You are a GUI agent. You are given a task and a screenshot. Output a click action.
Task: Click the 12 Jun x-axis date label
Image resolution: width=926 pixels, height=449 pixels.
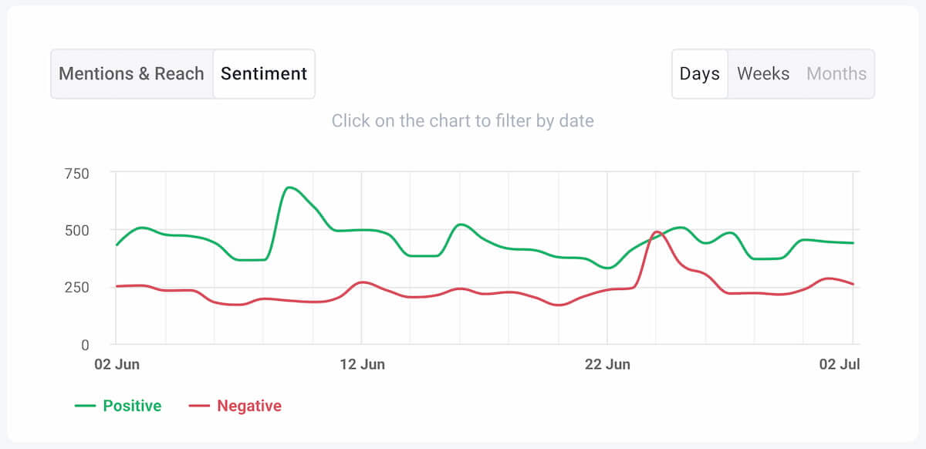[362, 364]
